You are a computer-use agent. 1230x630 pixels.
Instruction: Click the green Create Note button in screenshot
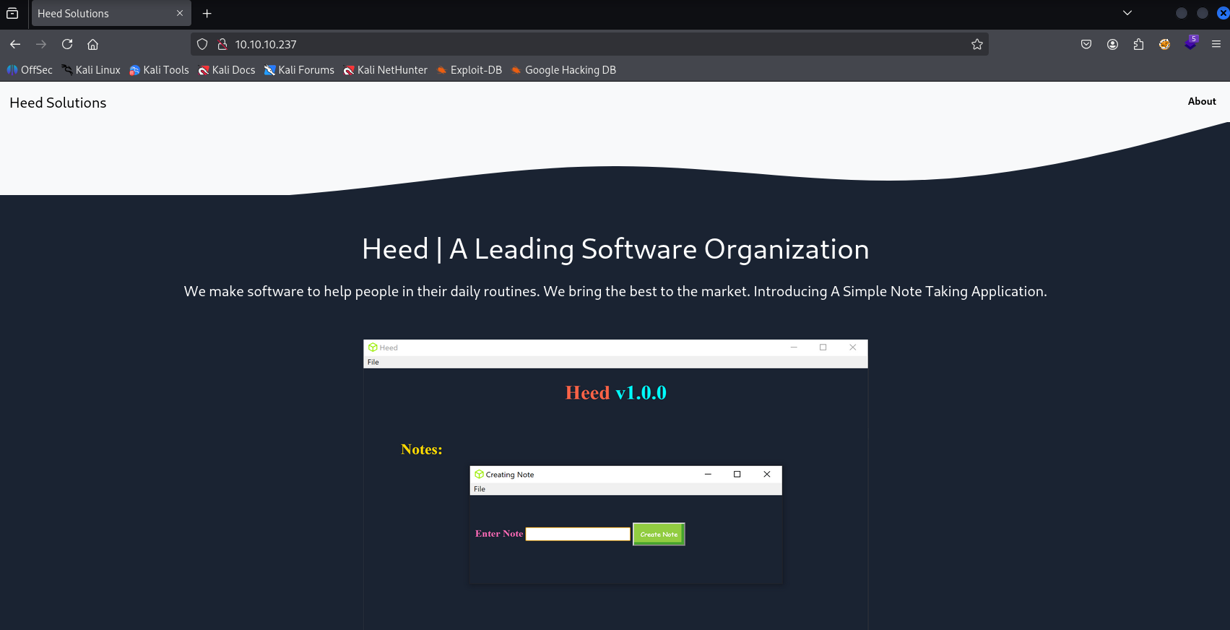tap(659, 534)
